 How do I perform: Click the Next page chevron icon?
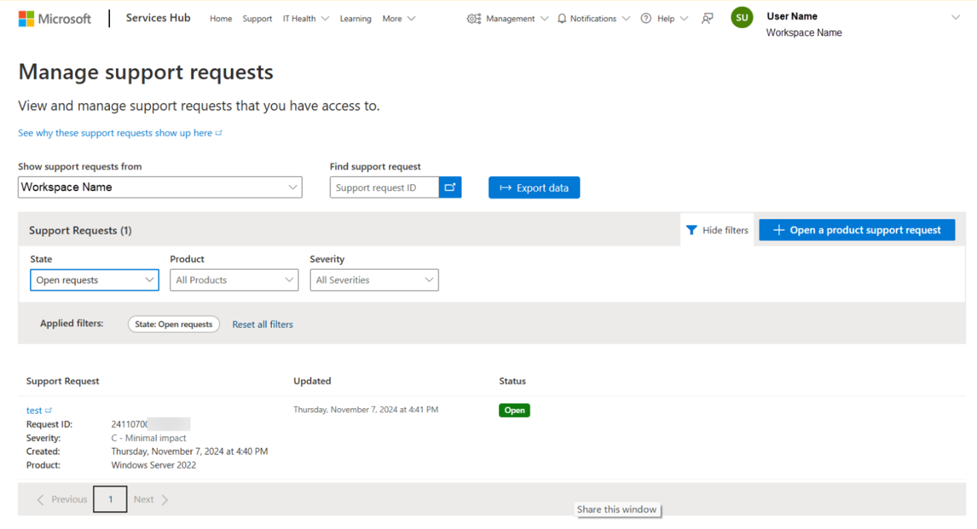tap(165, 500)
